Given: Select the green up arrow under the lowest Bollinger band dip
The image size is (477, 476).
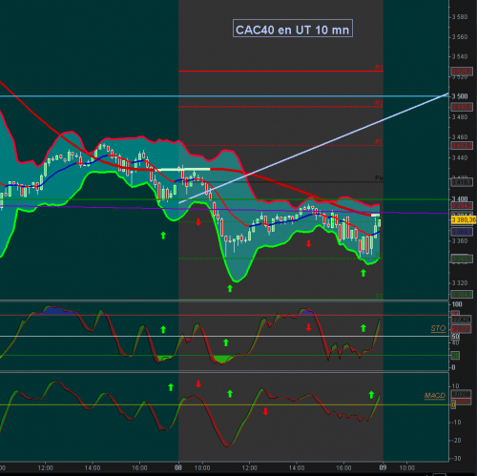Looking at the screenshot, I should pos(230,288).
